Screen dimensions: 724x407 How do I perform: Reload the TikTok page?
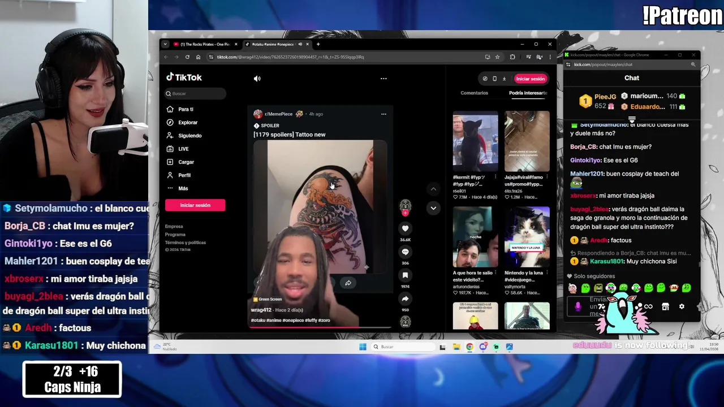point(187,57)
